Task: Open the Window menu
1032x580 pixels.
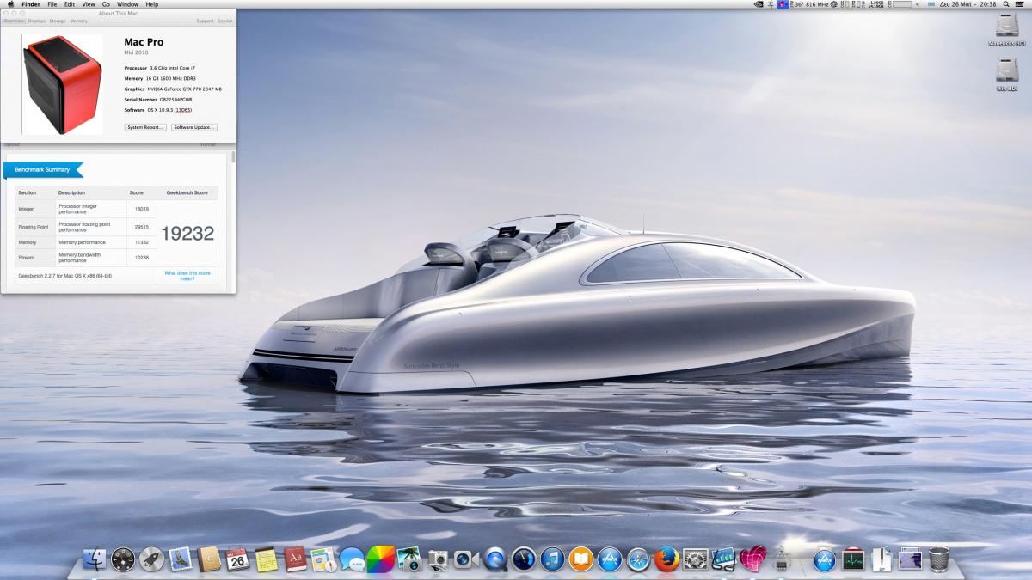Action: click(127, 4)
